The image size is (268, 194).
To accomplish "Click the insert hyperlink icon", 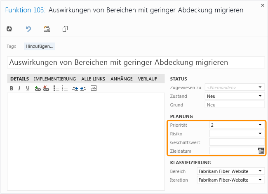I will [x=38, y=88].
